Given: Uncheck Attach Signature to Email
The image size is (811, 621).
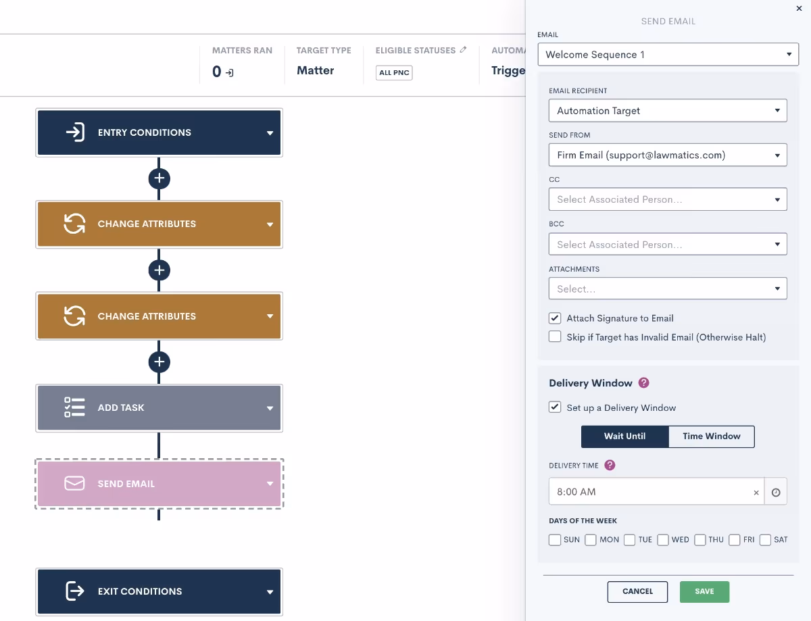Looking at the screenshot, I should [x=555, y=318].
